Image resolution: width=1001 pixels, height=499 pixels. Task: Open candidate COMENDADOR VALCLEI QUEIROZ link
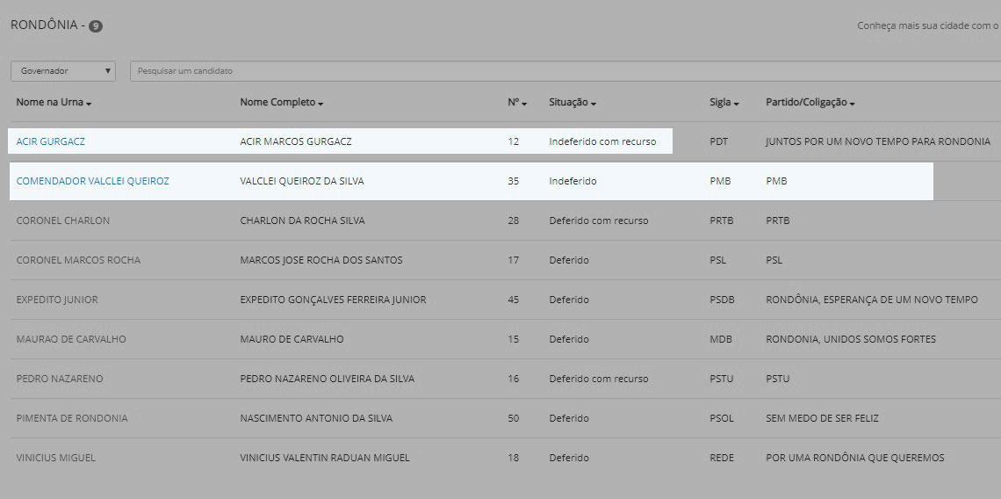click(x=92, y=181)
